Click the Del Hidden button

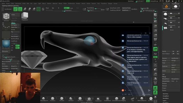click(x=6, y=66)
